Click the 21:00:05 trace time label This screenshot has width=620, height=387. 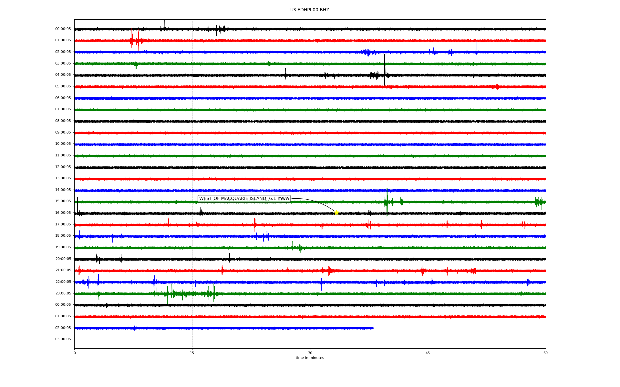(63, 270)
